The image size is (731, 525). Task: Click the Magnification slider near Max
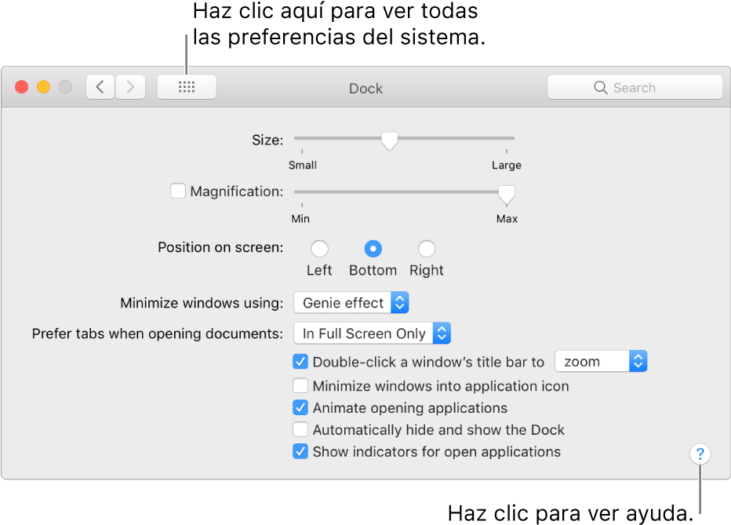point(506,192)
